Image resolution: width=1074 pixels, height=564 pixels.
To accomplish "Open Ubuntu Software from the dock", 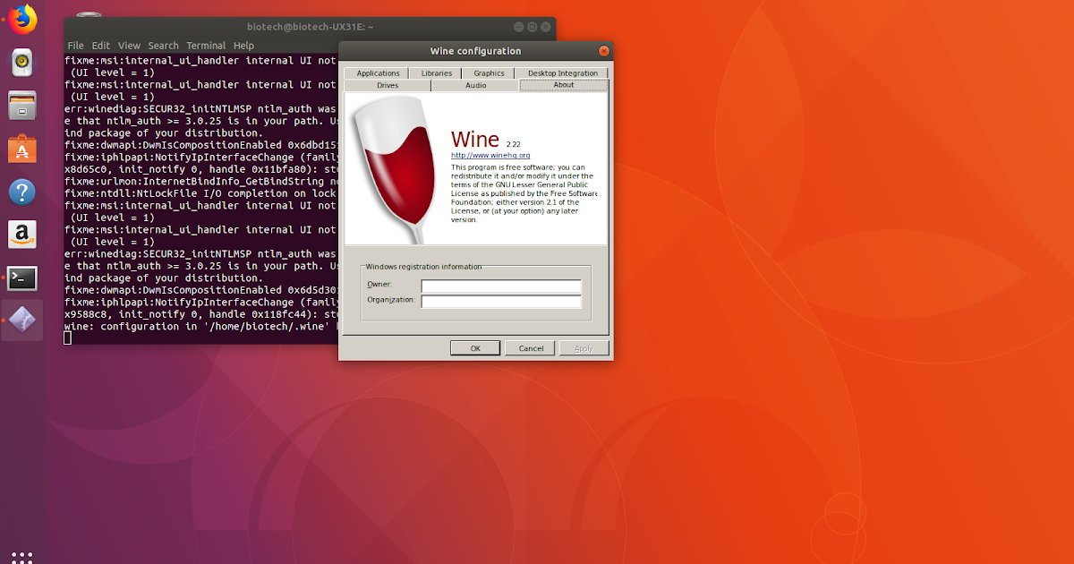I will click(x=20, y=149).
